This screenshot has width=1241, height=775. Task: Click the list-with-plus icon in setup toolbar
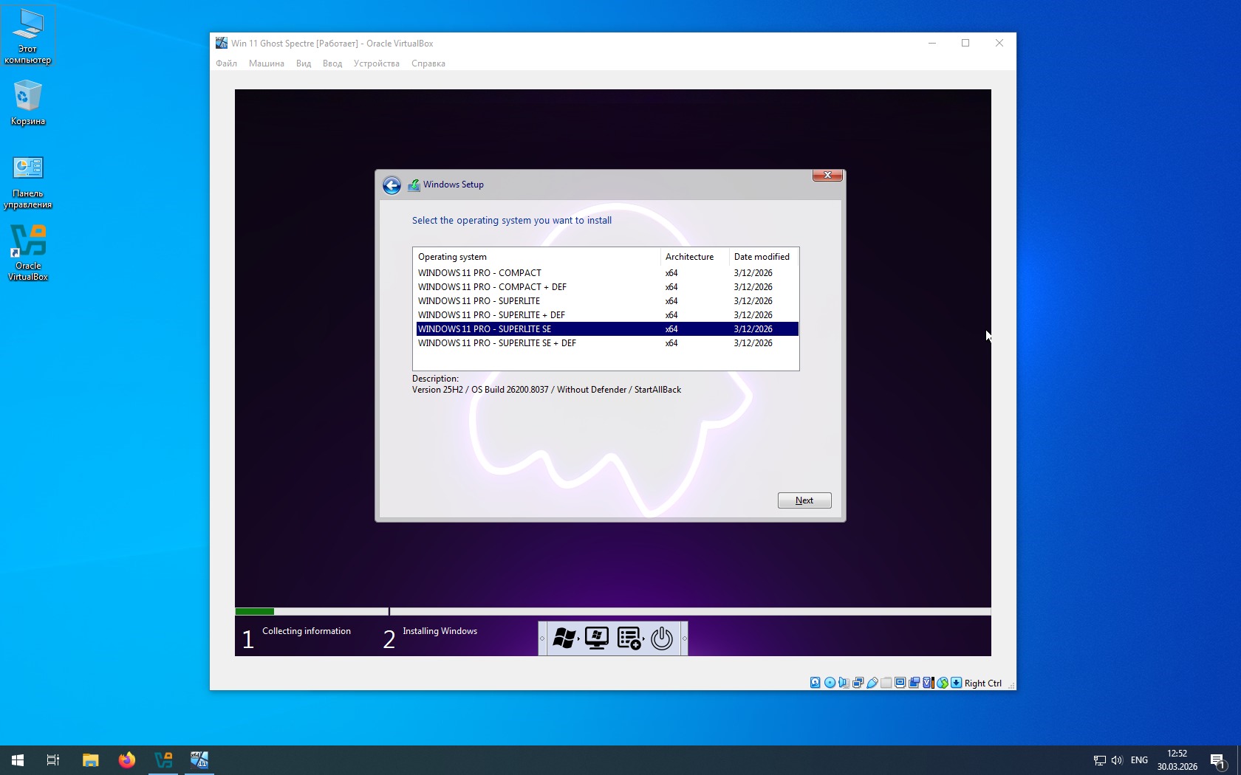click(629, 638)
